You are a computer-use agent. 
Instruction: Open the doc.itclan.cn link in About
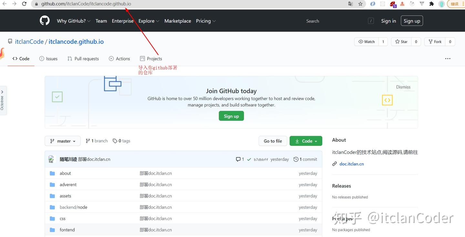point(352,164)
